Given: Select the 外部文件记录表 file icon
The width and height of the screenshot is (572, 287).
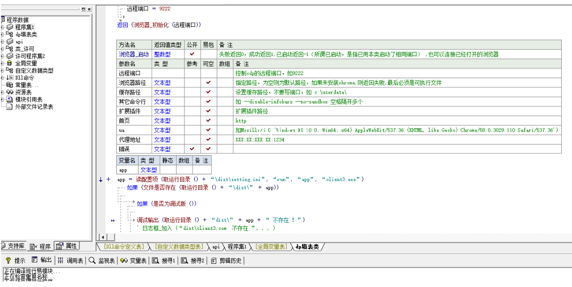Looking at the screenshot, I should (x=10, y=107).
